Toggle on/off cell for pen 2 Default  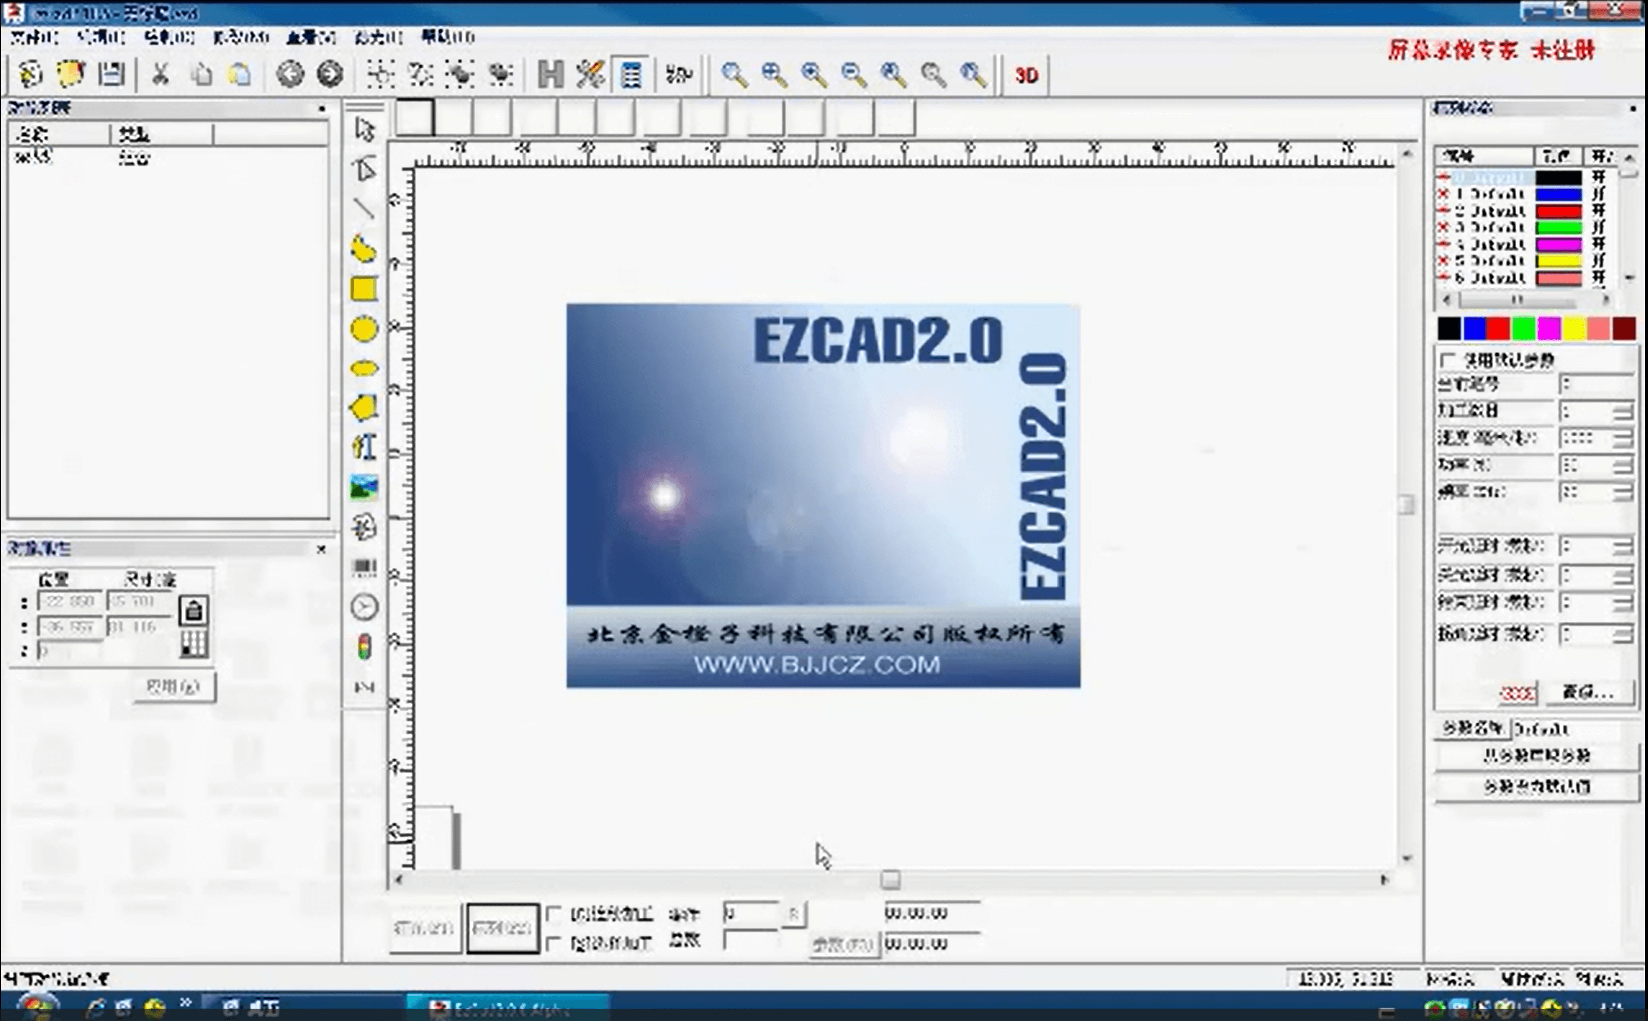pos(1599,211)
